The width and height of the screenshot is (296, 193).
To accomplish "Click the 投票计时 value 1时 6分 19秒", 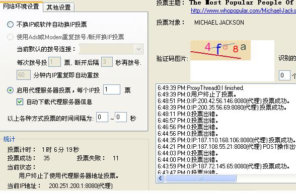I will (x=60, y=150).
